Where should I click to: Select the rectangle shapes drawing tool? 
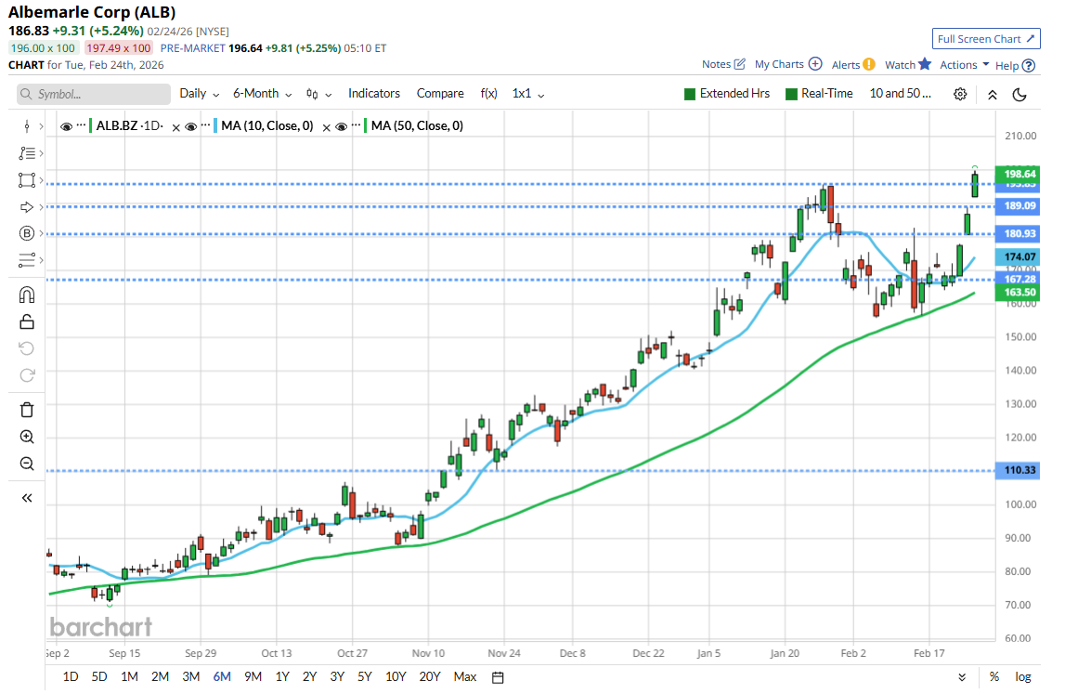pos(26,179)
